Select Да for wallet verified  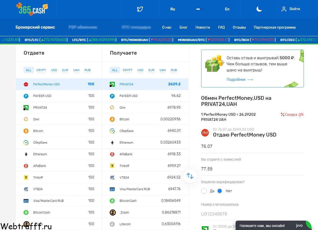[x=204, y=191]
